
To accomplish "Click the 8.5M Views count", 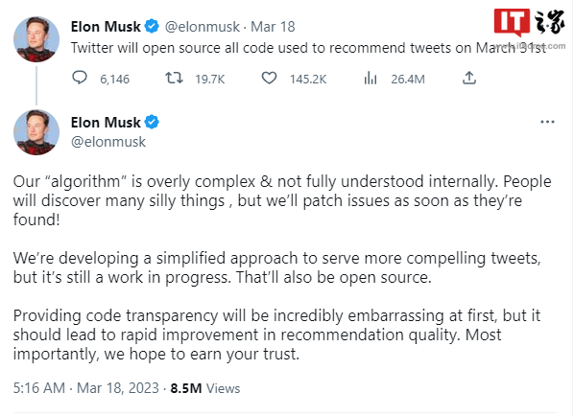I will coord(205,388).
